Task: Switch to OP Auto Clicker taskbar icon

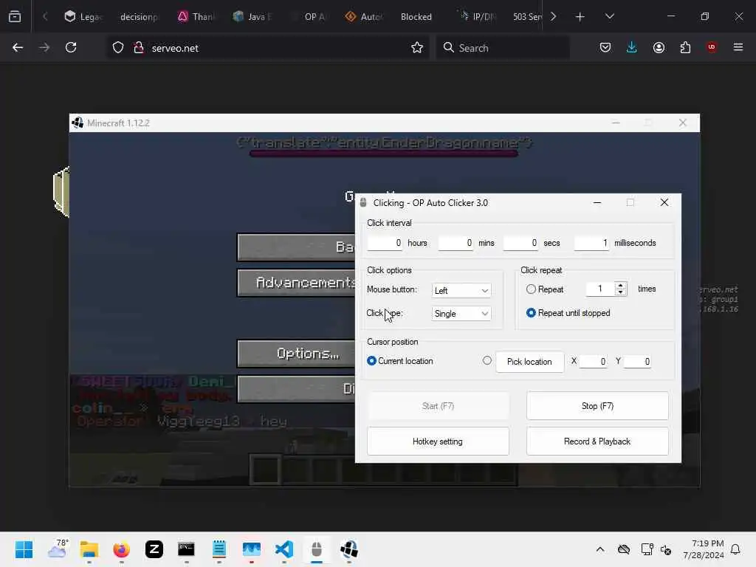Action: 316,549
